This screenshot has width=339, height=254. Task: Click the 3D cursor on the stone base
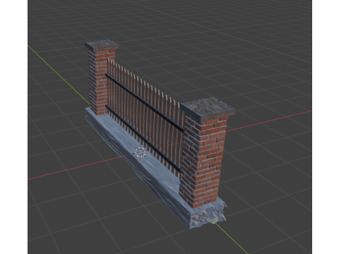tap(141, 152)
